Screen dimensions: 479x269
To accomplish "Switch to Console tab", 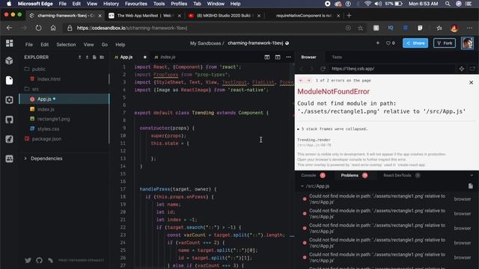I will [313, 176].
